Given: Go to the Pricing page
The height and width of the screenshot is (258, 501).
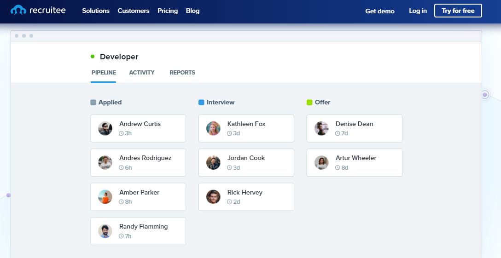Looking at the screenshot, I should 168,11.
